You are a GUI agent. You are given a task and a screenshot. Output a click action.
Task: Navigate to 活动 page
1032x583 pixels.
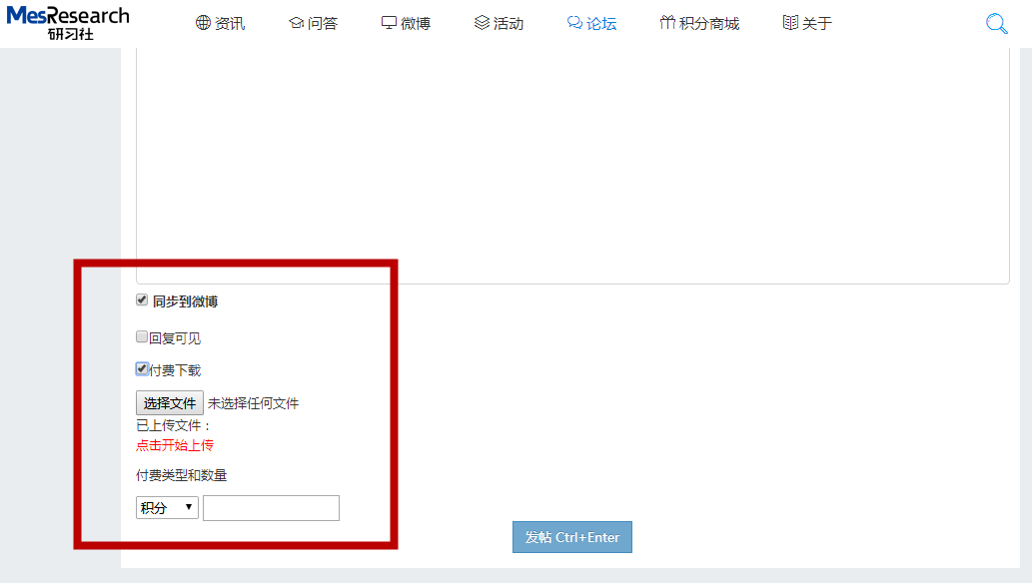click(x=499, y=23)
